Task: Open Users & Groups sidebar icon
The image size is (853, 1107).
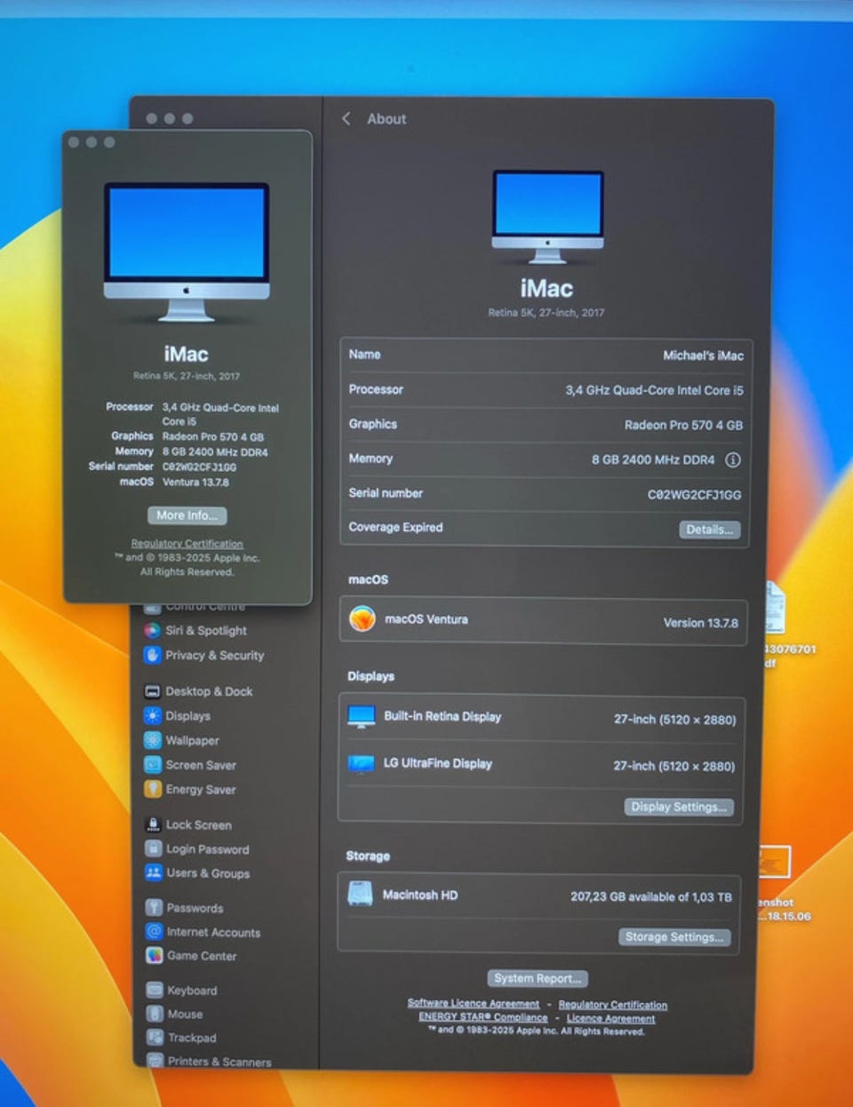Action: 153,872
